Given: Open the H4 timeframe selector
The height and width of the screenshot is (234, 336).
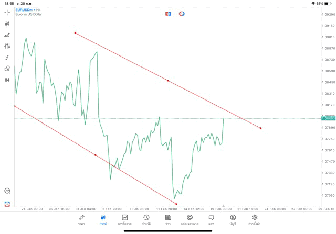Looking at the screenshot, I should (x=7, y=80).
